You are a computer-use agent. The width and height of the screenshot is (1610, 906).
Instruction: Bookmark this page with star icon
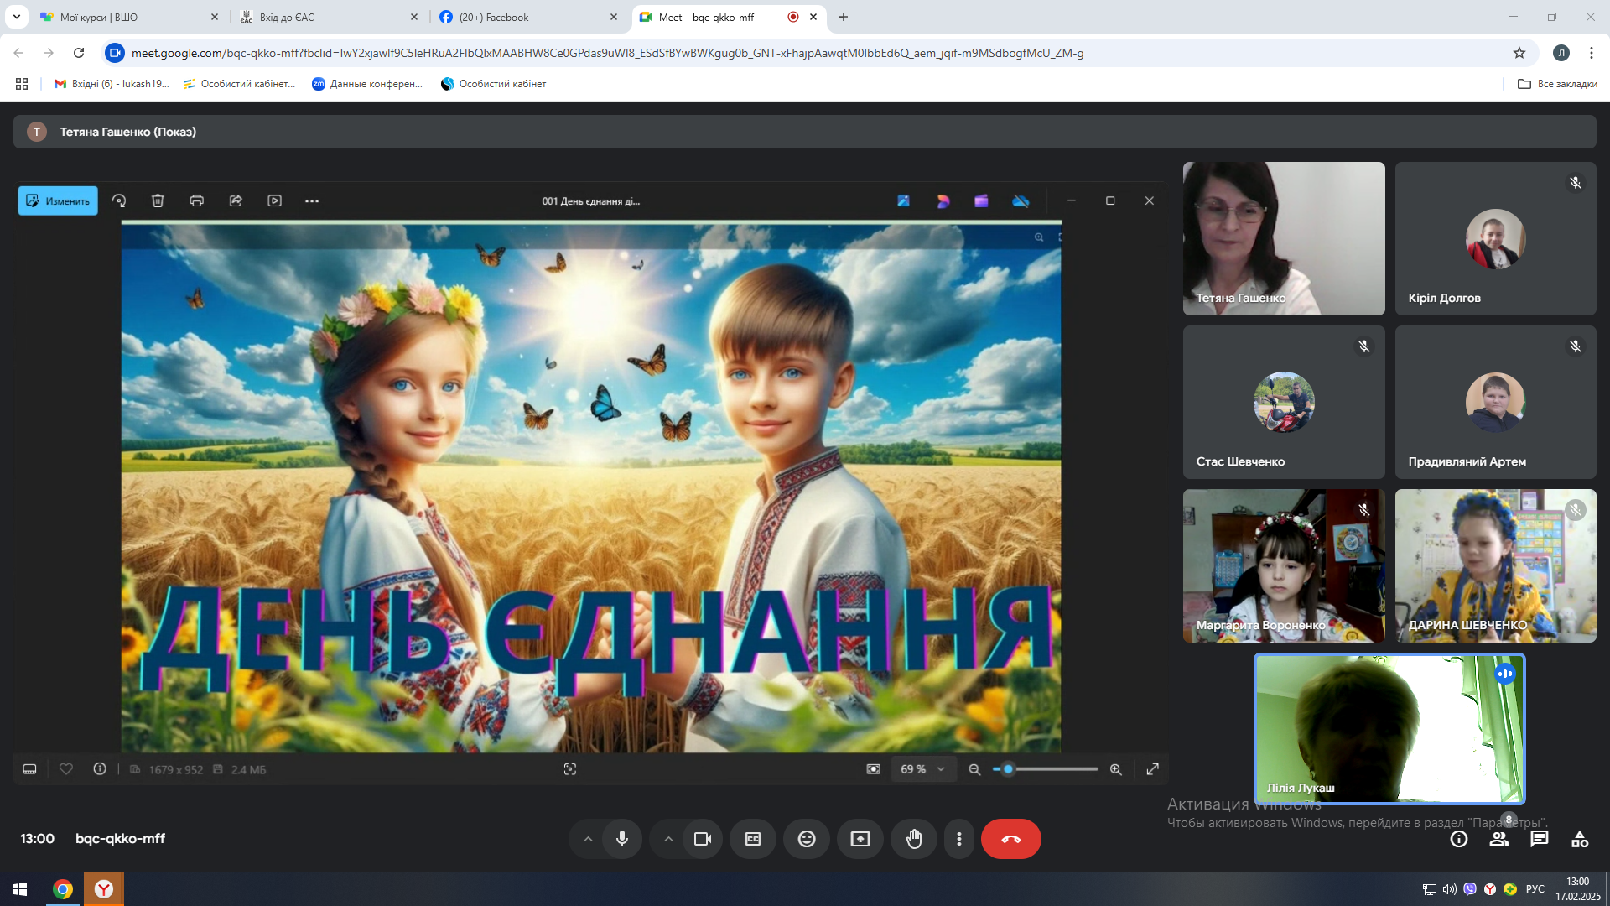pyautogui.click(x=1519, y=53)
